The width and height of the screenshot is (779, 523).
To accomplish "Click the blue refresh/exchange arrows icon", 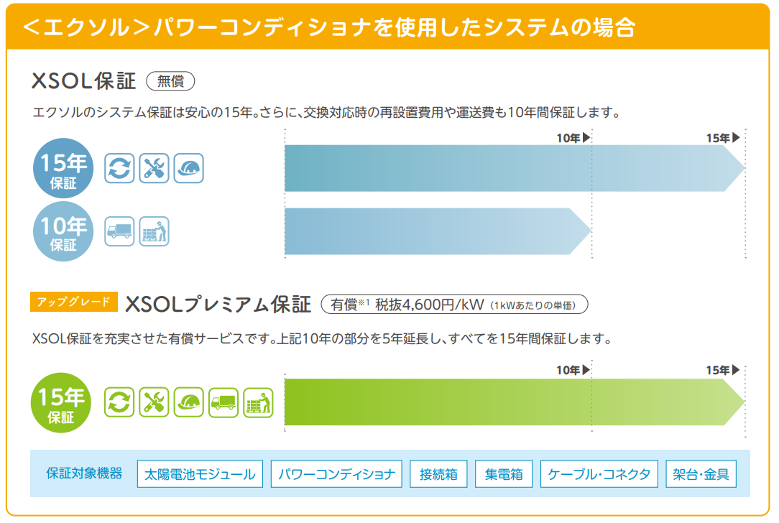I will [119, 168].
